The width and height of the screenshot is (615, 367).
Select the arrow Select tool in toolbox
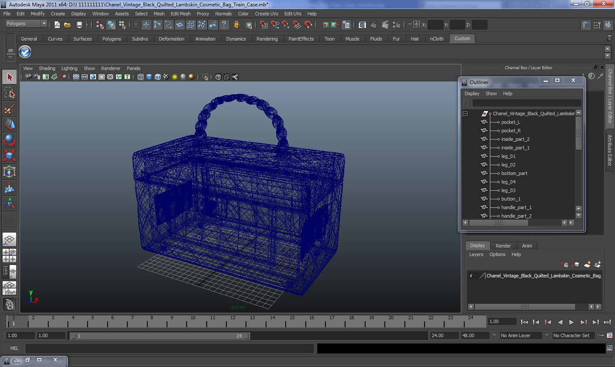point(9,77)
